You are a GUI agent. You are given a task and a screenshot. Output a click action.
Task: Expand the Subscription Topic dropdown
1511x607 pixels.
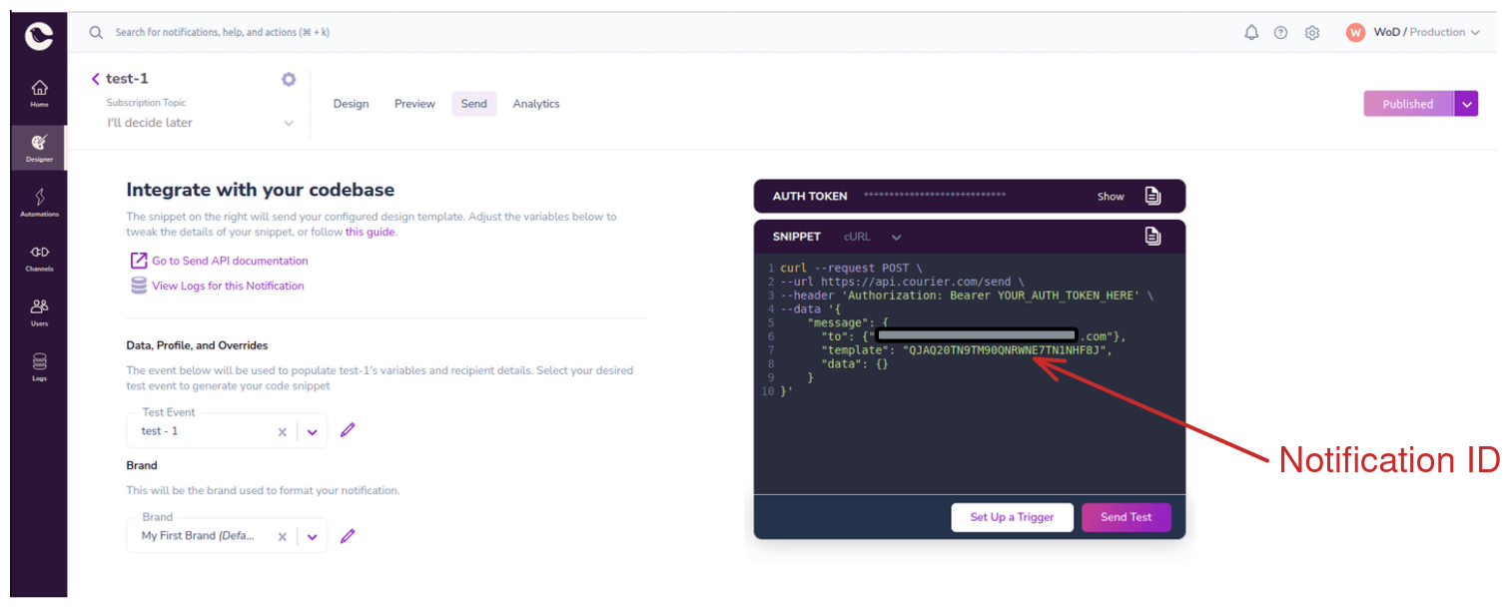[x=289, y=123]
